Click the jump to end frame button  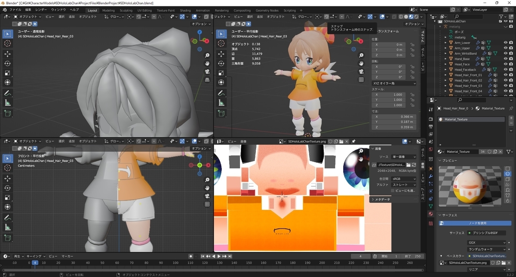(x=231, y=256)
